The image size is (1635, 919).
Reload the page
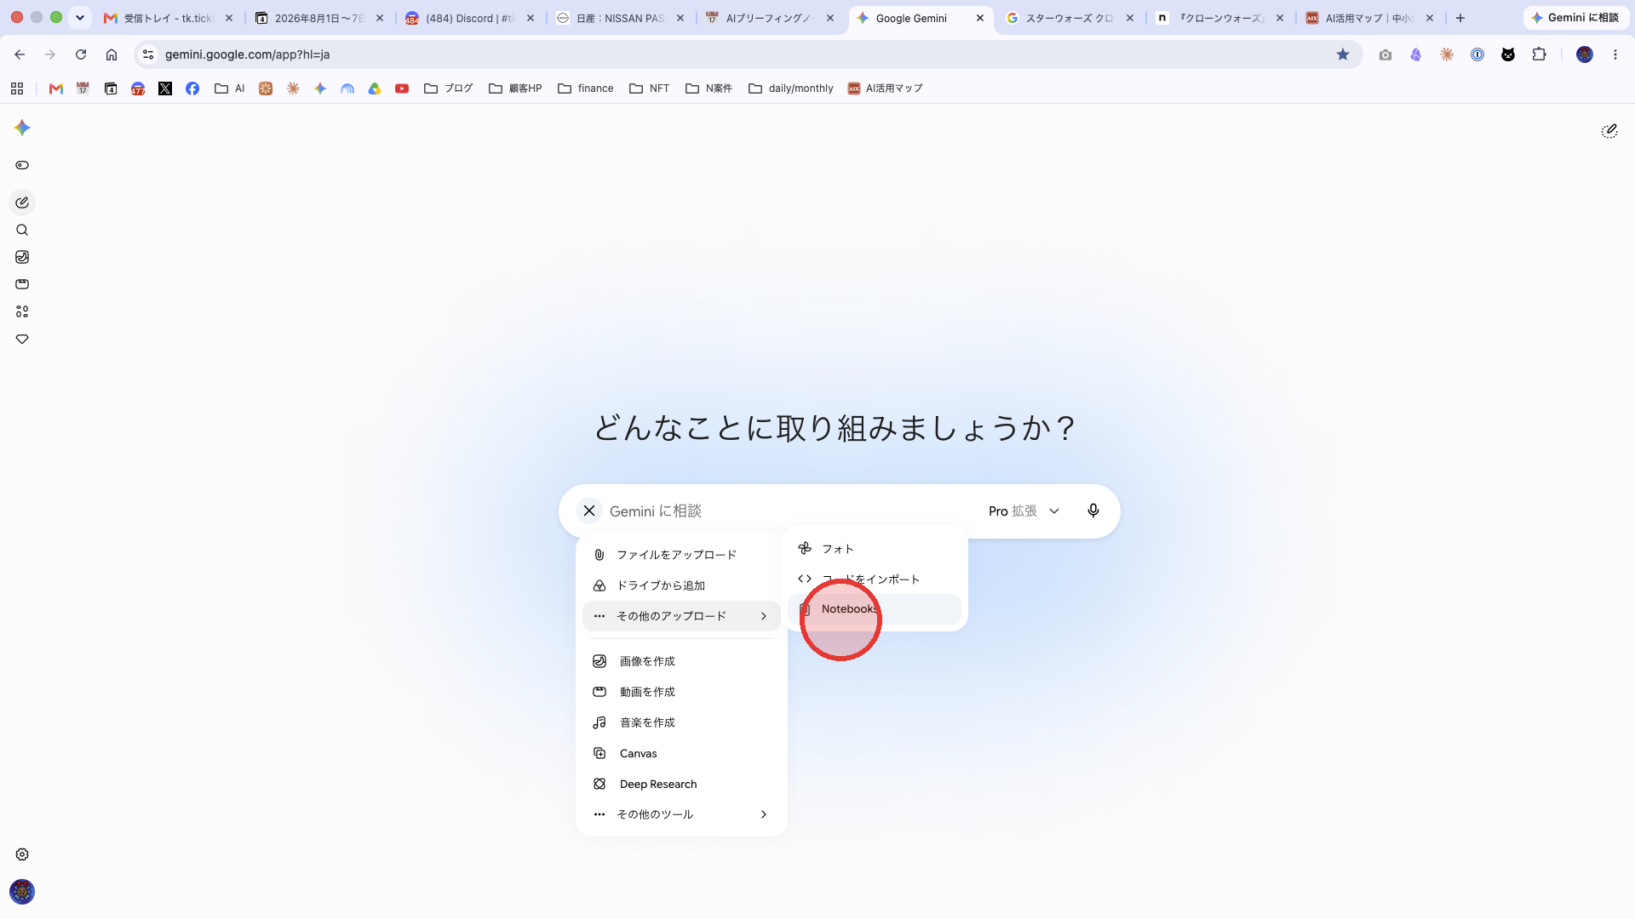pos(81,54)
